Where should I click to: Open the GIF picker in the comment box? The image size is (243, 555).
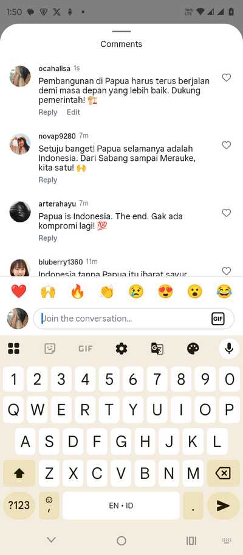(x=217, y=319)
